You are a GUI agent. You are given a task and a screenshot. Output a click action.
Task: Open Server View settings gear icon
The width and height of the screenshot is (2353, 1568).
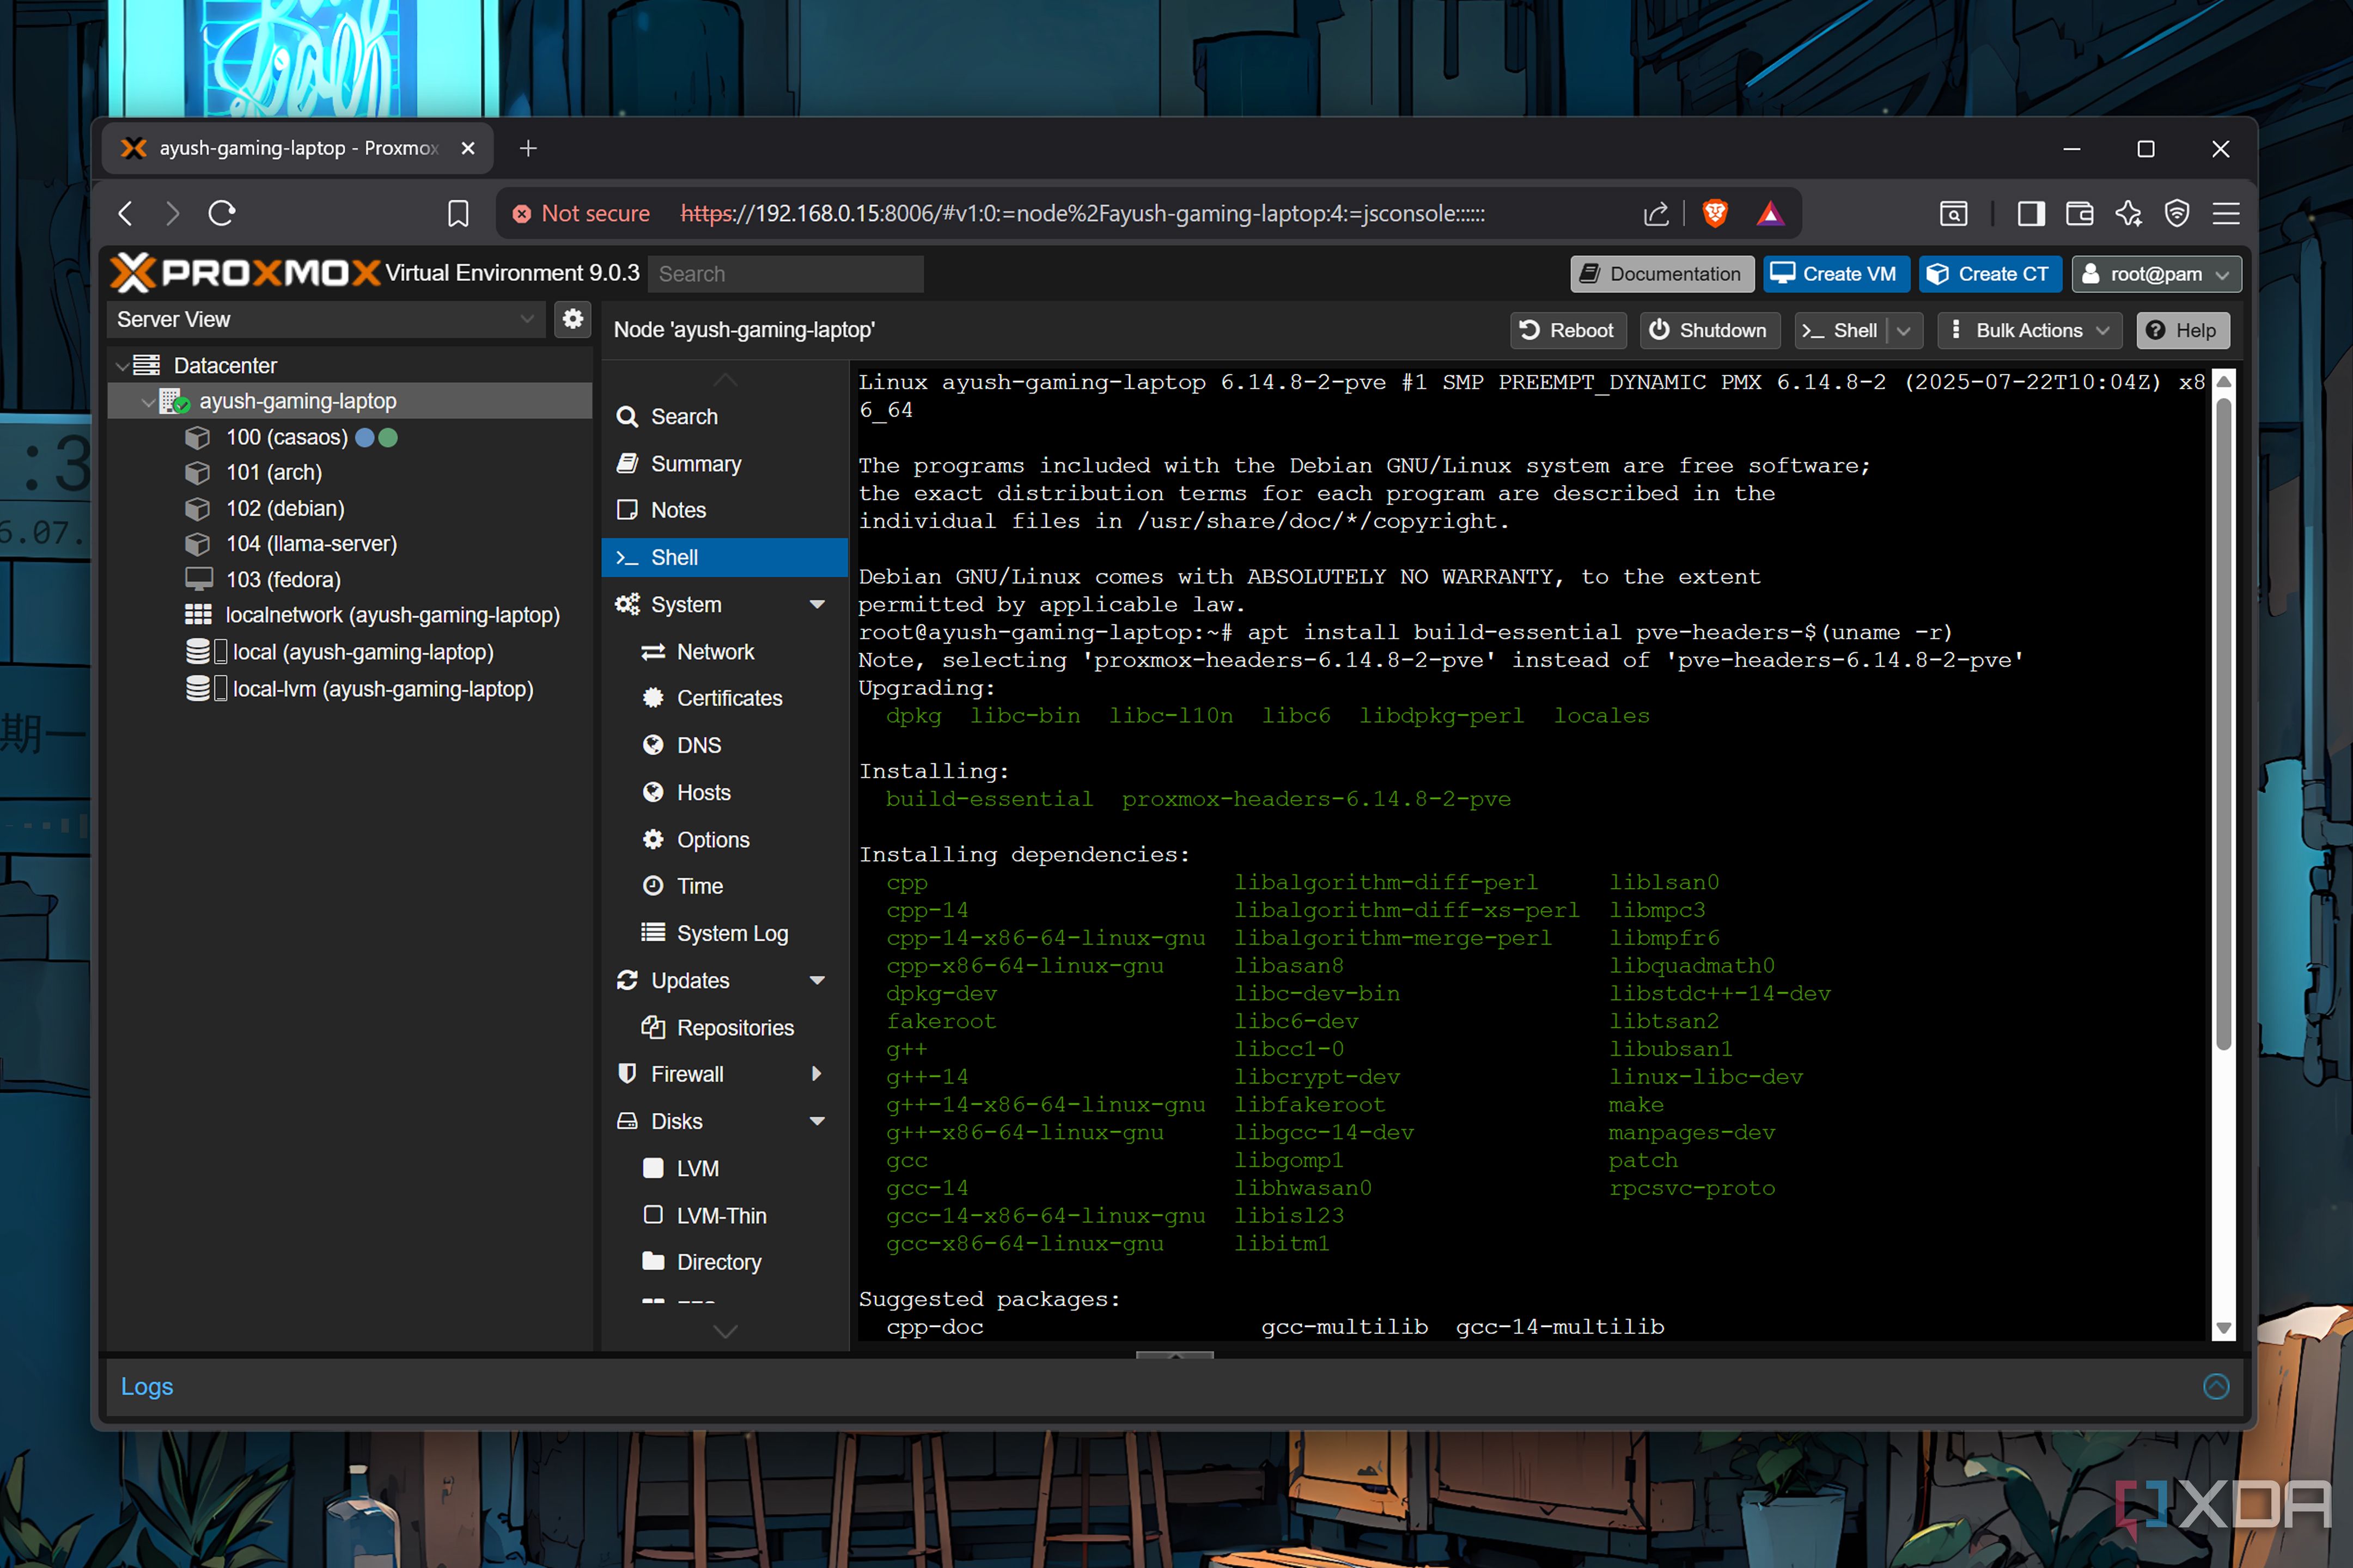point(572,319)
